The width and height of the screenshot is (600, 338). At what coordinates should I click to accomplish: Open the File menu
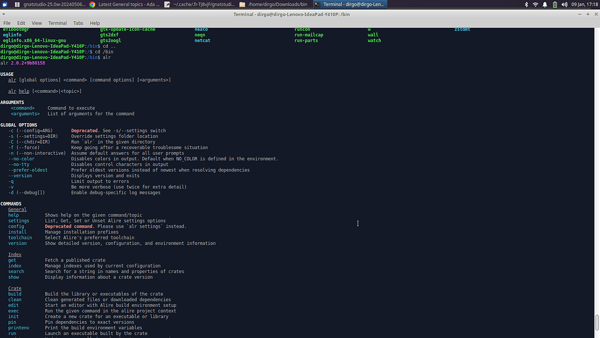click(x=7, y=23)
